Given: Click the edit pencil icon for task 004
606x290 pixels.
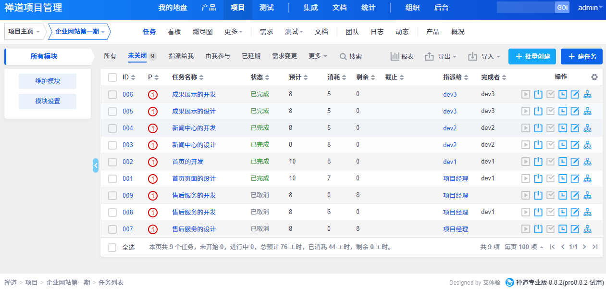Looking at the screenshot, I should [575, 128].
